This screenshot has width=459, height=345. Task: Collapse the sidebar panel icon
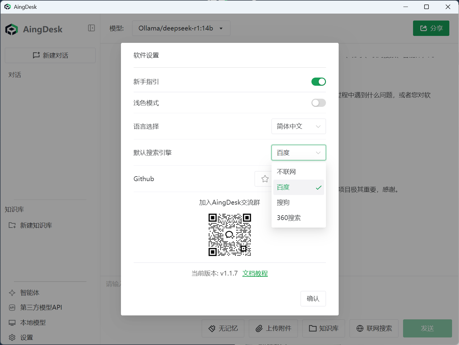pyautogui.click(x=91, y=28)
